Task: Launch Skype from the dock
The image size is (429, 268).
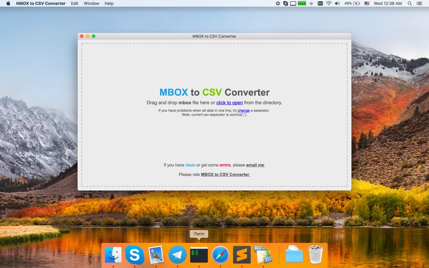Action: 134,254
